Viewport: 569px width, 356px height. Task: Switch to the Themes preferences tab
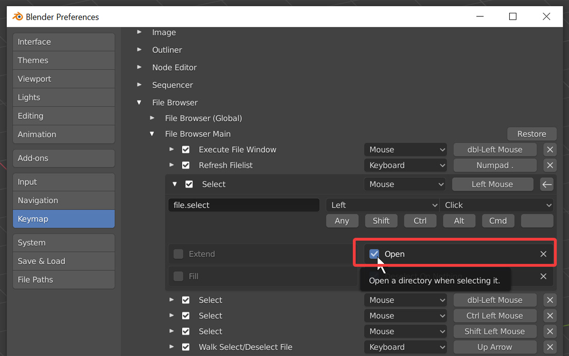pos(63,60)
